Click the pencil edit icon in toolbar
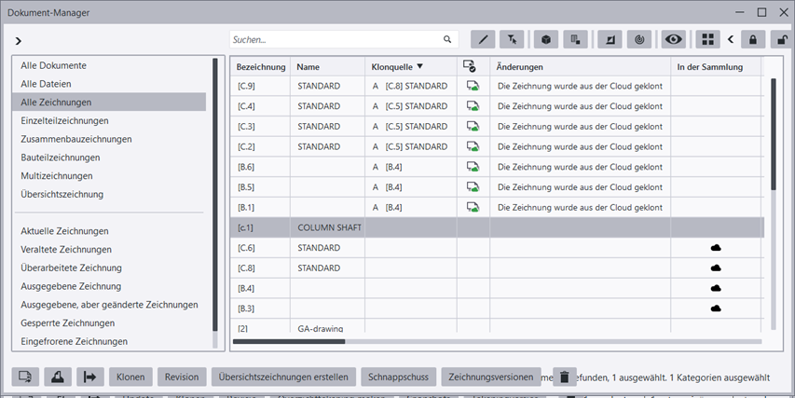 pos(483,40)
